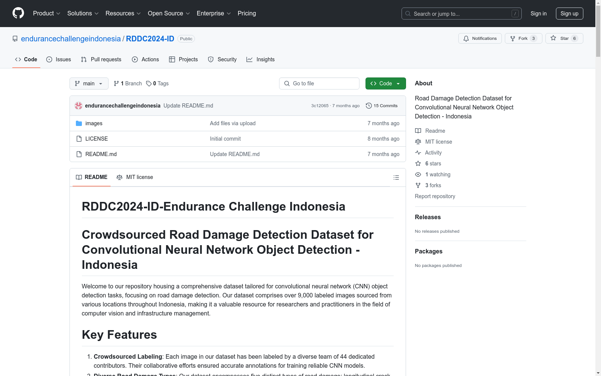Click the images folder icon
Image resolution: width=601 pixels, height=376 pixels.
pyautogui.click(x=79, y=123)
